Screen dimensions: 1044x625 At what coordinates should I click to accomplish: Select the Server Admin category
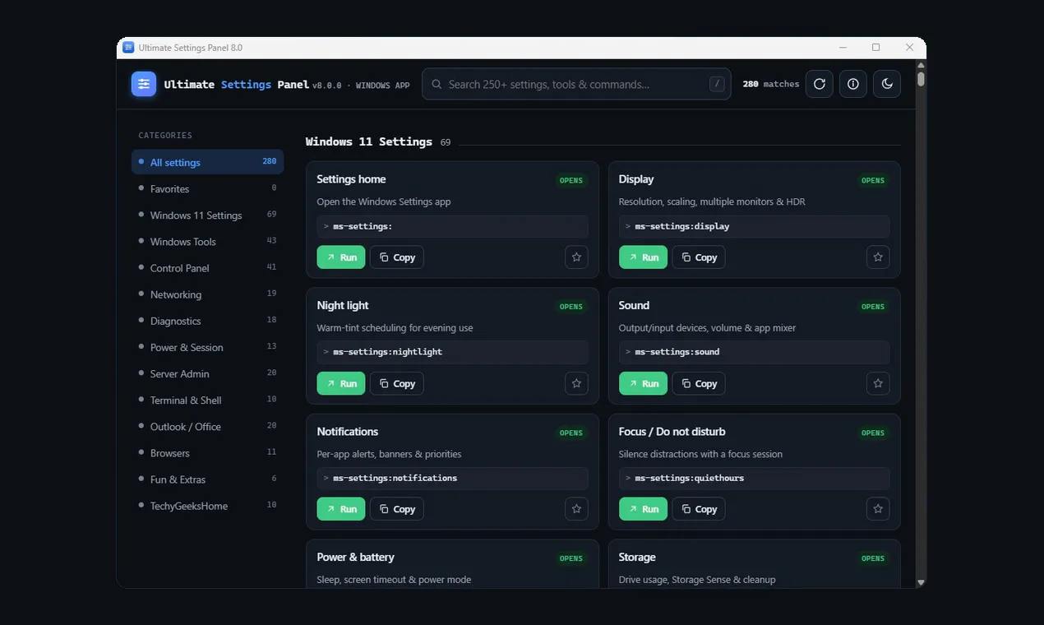(x=207, y=373)
